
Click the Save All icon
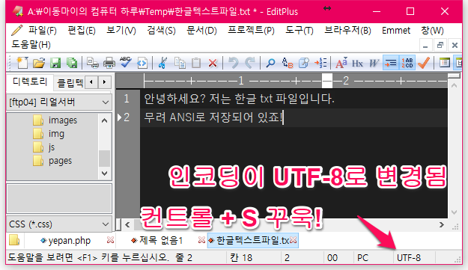(x=72, y=63)
